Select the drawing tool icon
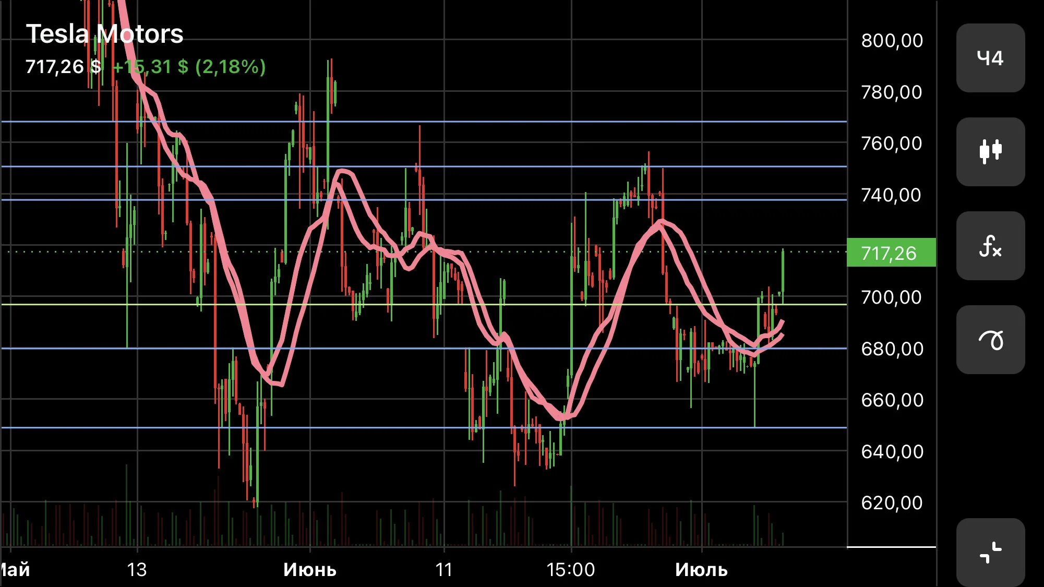 click(990, 340)
